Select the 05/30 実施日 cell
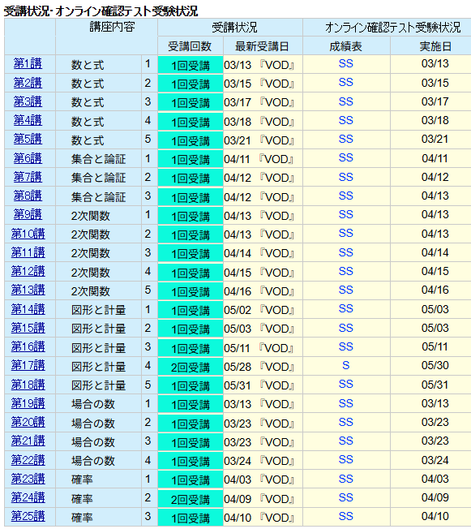 pos(435,365)
